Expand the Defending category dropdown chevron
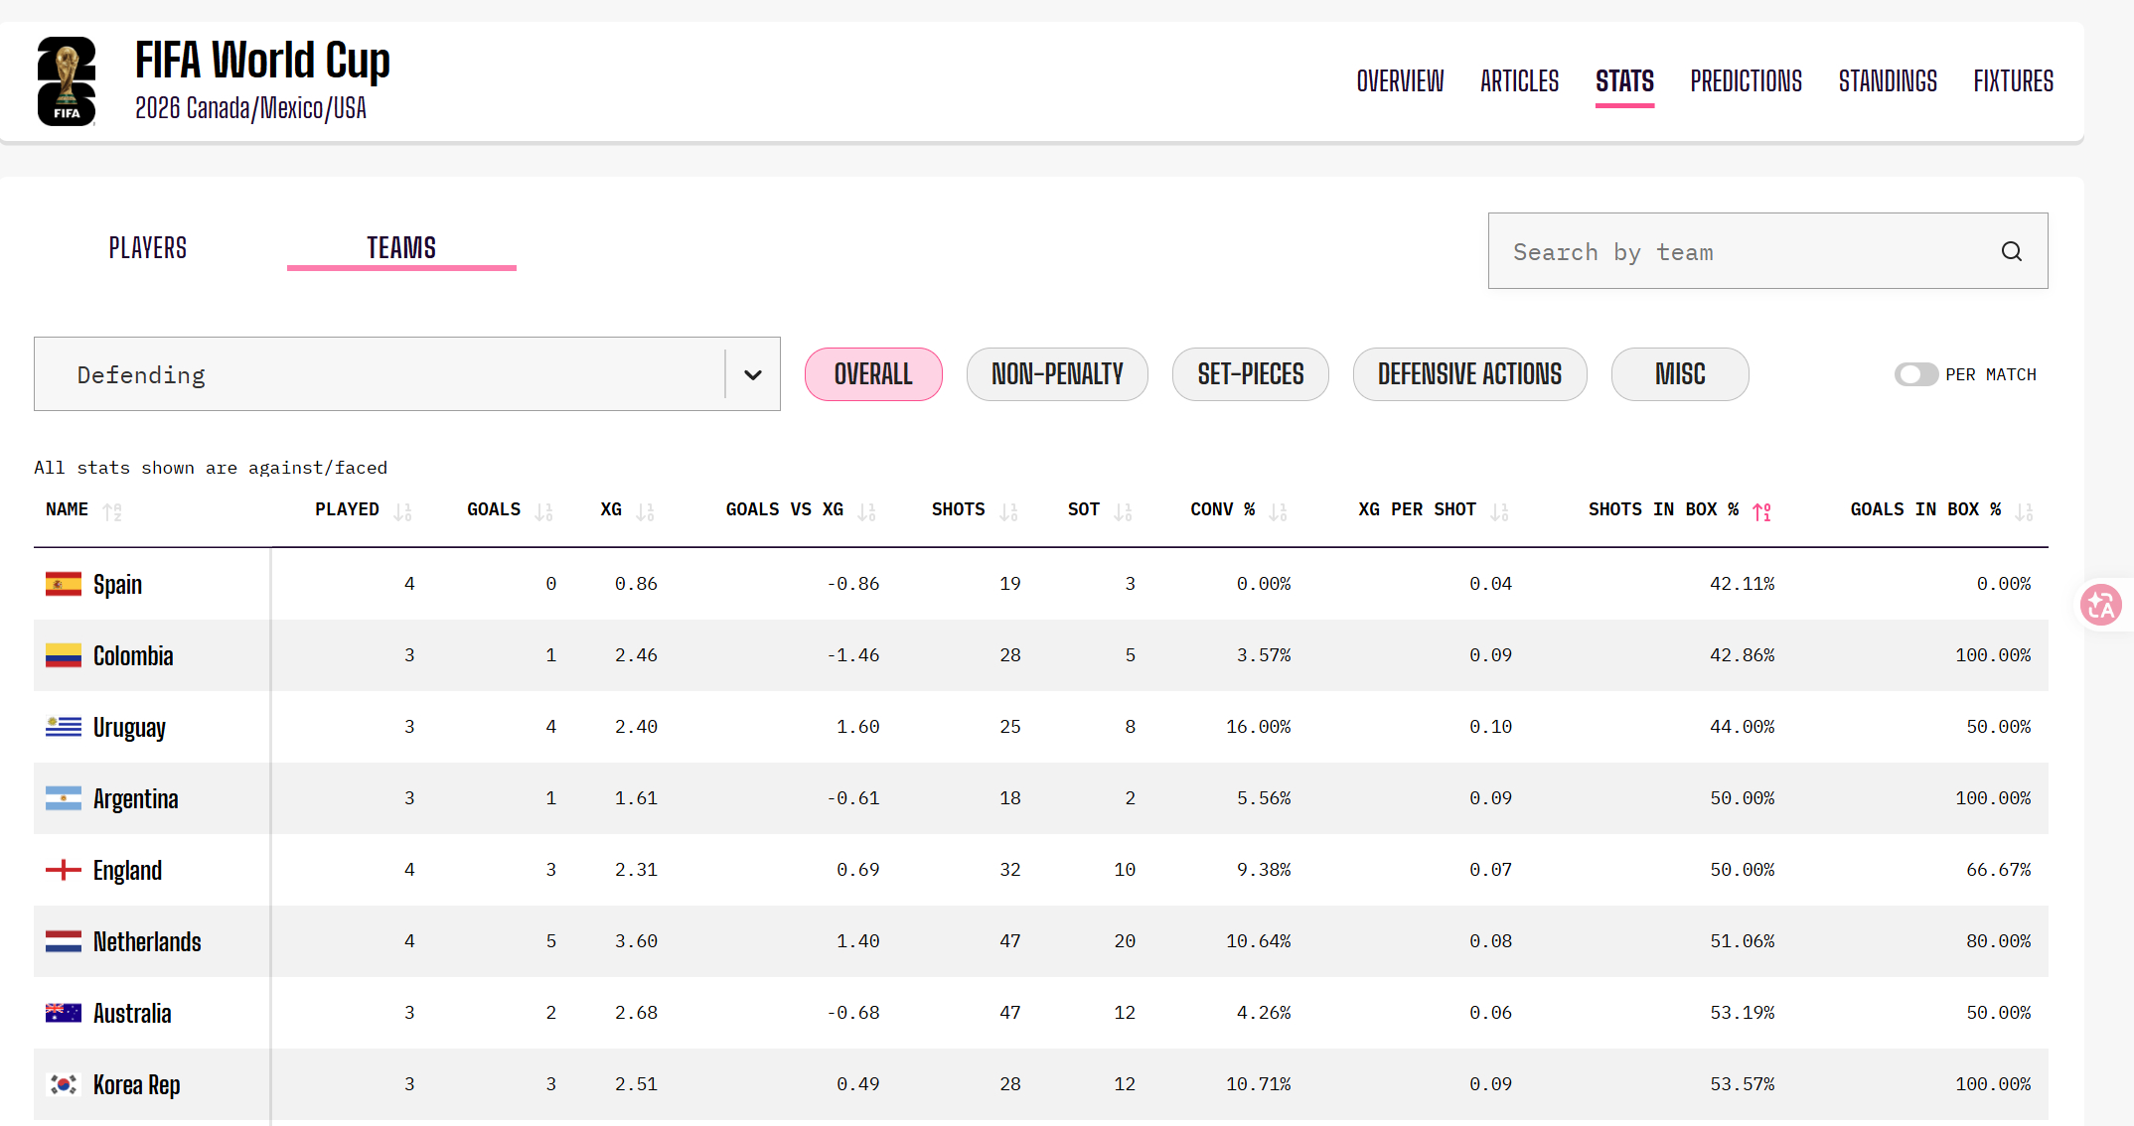 coord(753,374)
